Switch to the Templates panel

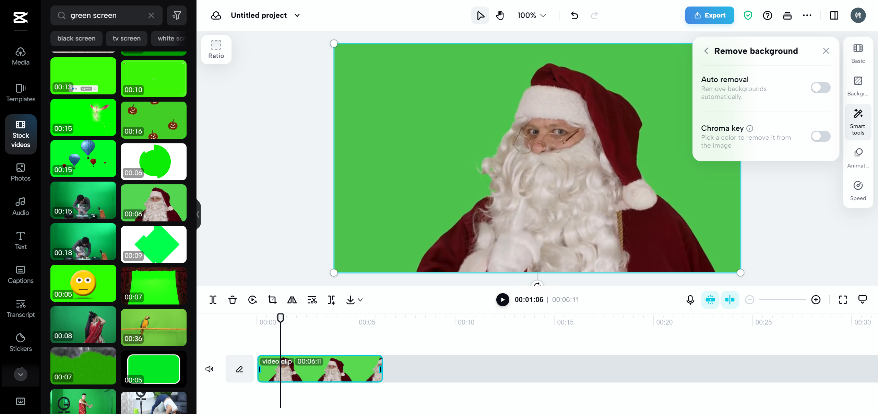pyautogui.click(x=20, y=93)
